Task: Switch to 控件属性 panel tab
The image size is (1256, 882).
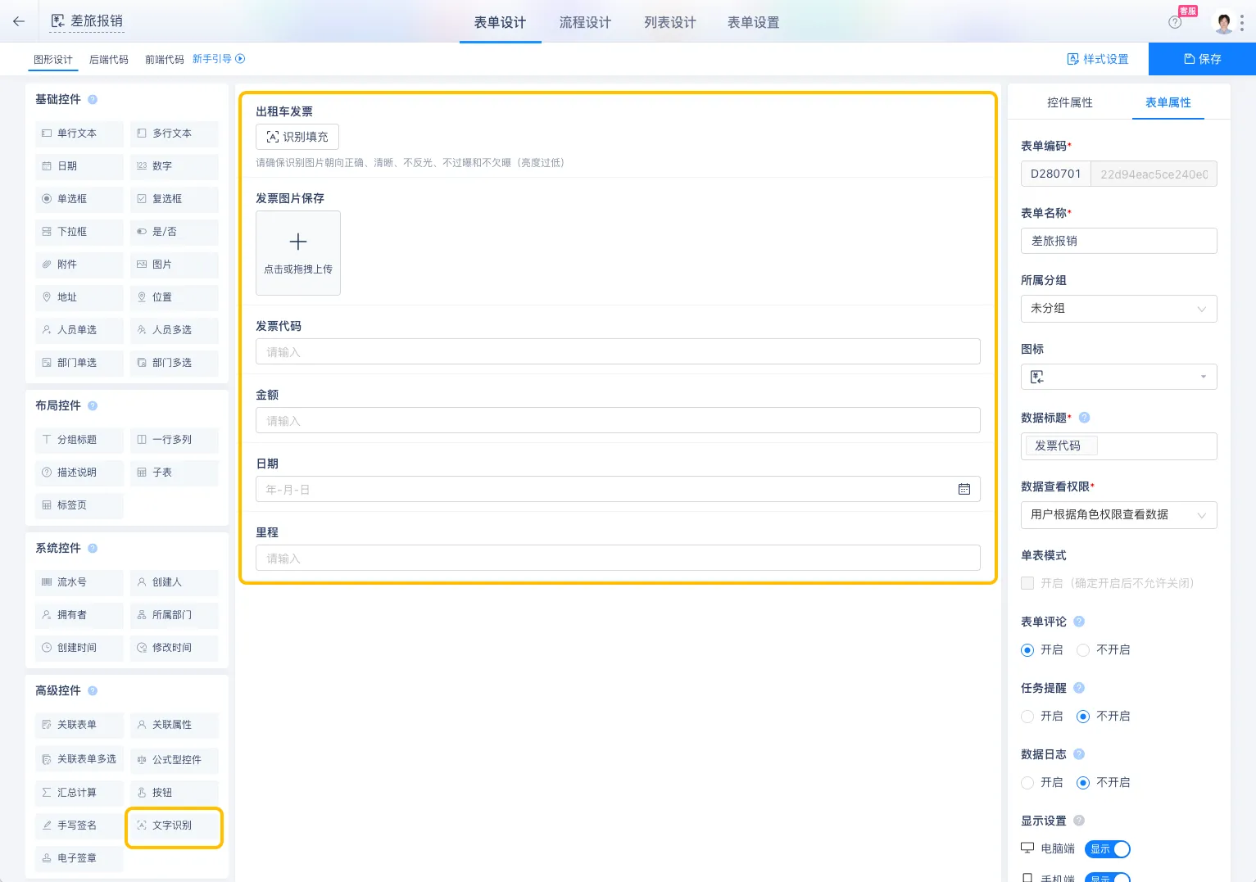Action: pyautogui.click(x=1070, y=102)
